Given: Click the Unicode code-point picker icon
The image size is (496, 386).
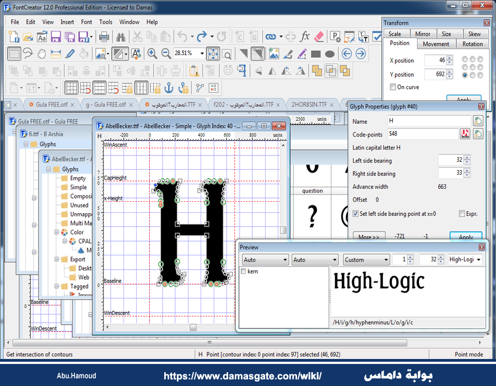Looking at the screenshot, I should [x=465, y=134].
